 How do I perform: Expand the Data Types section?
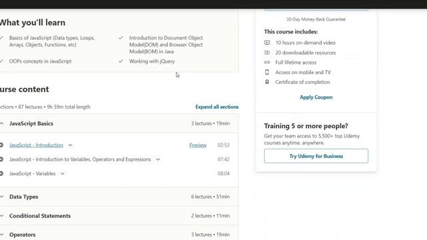coord(119,197)
